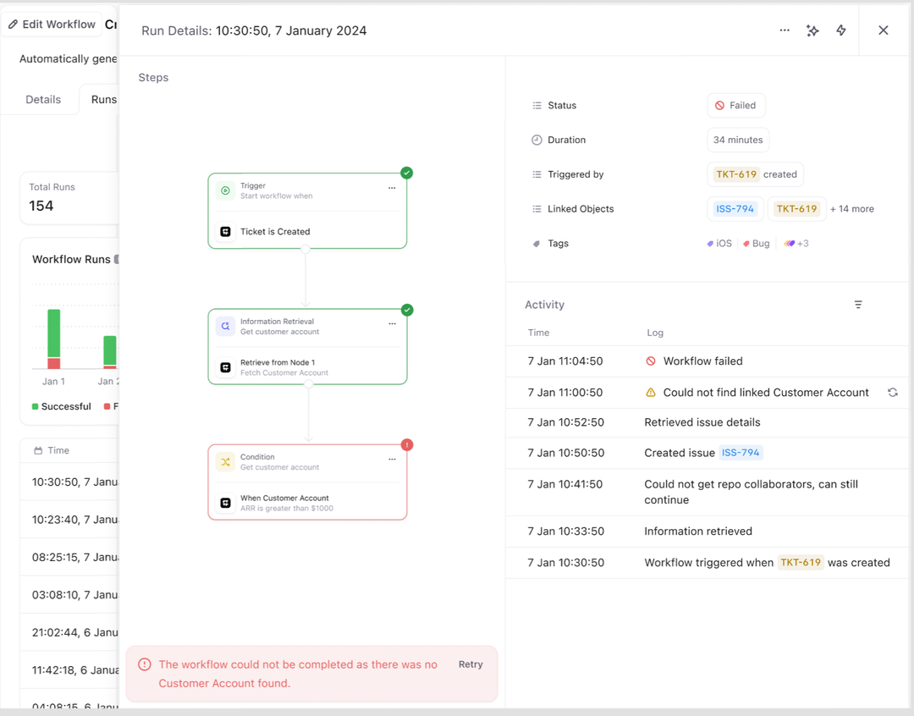Open ellipsis menu on Trigger step
The height and width of the screenshot is (716, 914).
tap(392, 188)
